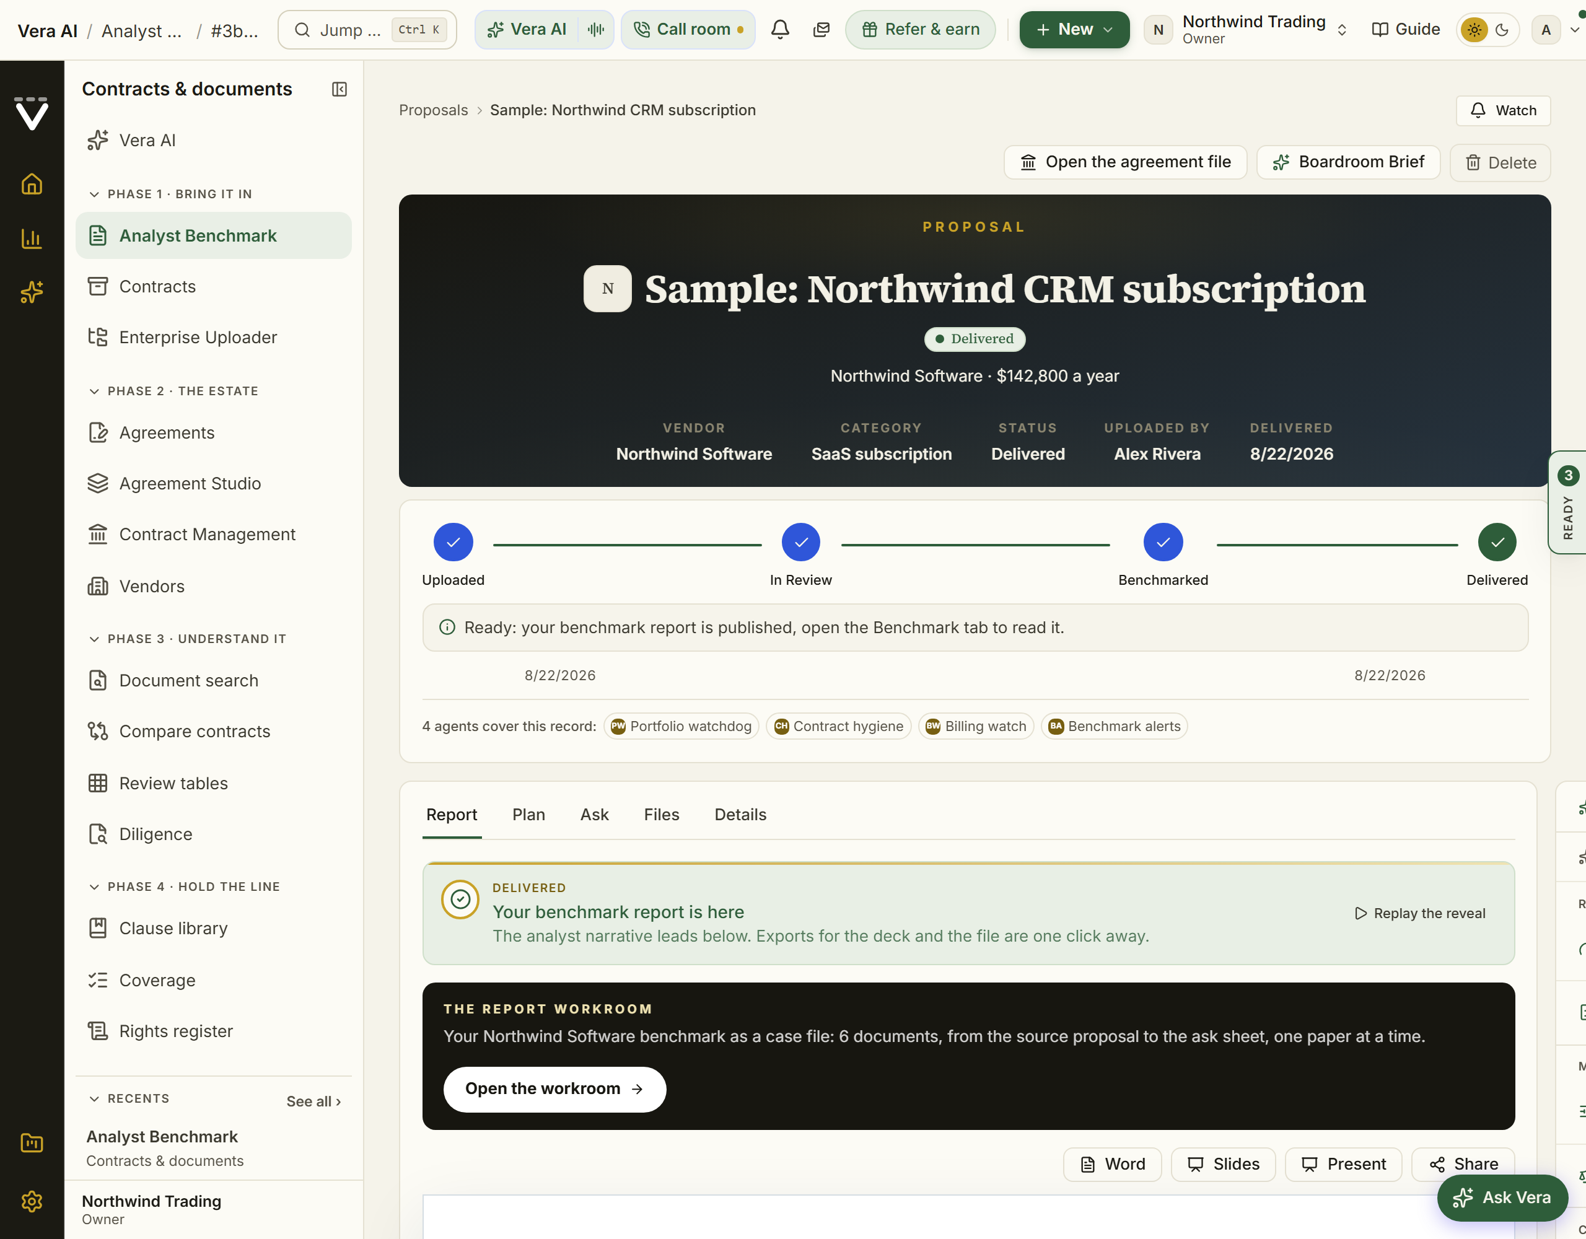
Task: Click Ask Vera floating button
Action: 1502,1197
